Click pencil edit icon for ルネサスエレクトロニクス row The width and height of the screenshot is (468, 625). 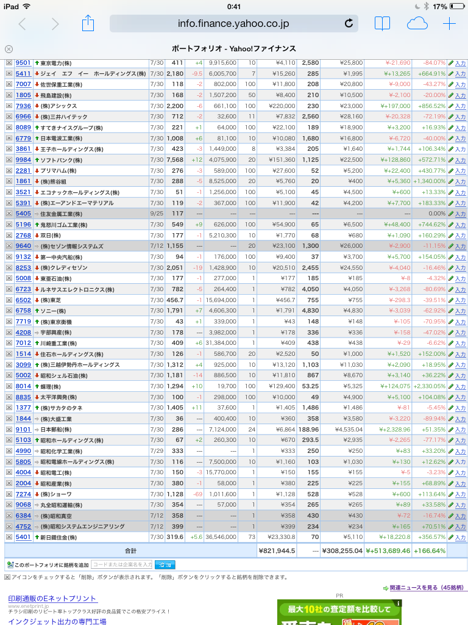pos(451,289)
